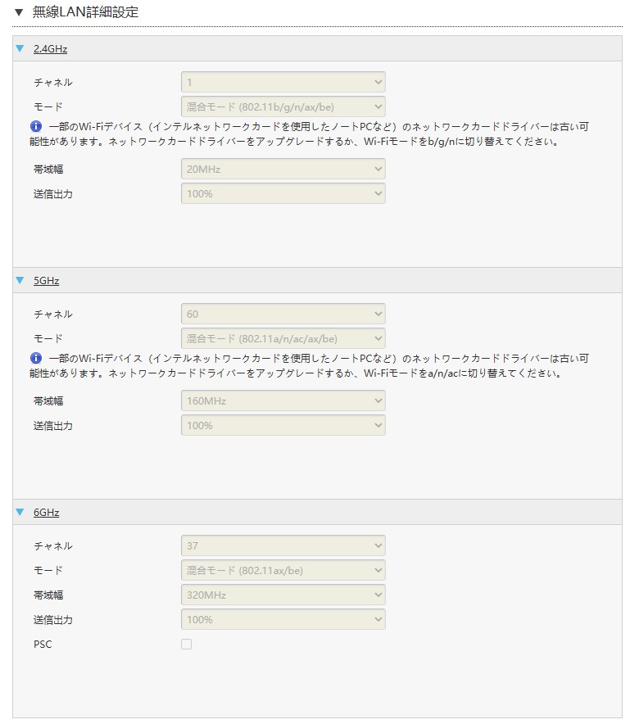Open the 2.4GHz モード dropdown
Viewport: 630px width, 724px height.
click(283, 106)
